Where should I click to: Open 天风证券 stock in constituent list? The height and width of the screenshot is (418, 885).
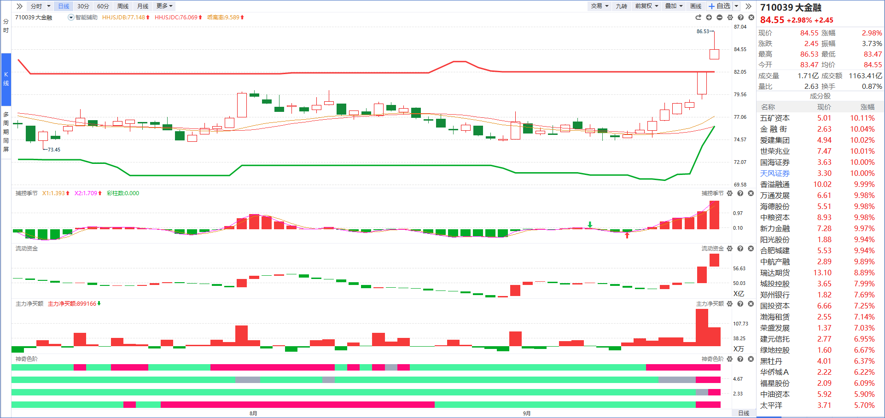(775, 173)
